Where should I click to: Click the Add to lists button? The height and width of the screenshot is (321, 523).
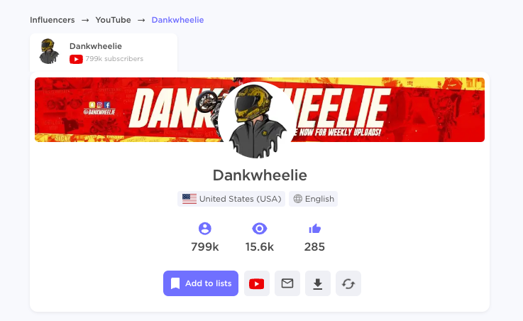[200, 283]
